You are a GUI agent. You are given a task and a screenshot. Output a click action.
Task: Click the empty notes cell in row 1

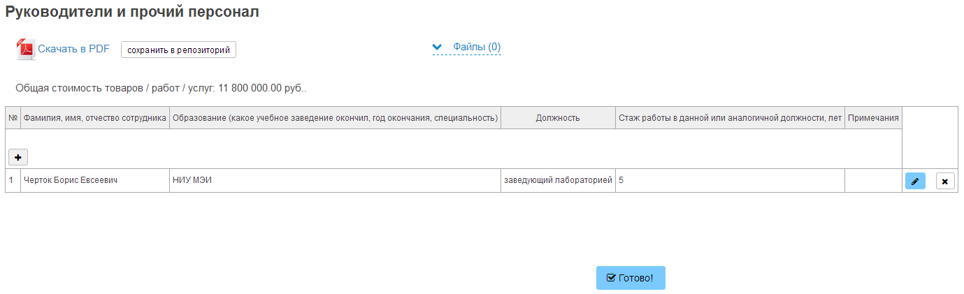873,181
